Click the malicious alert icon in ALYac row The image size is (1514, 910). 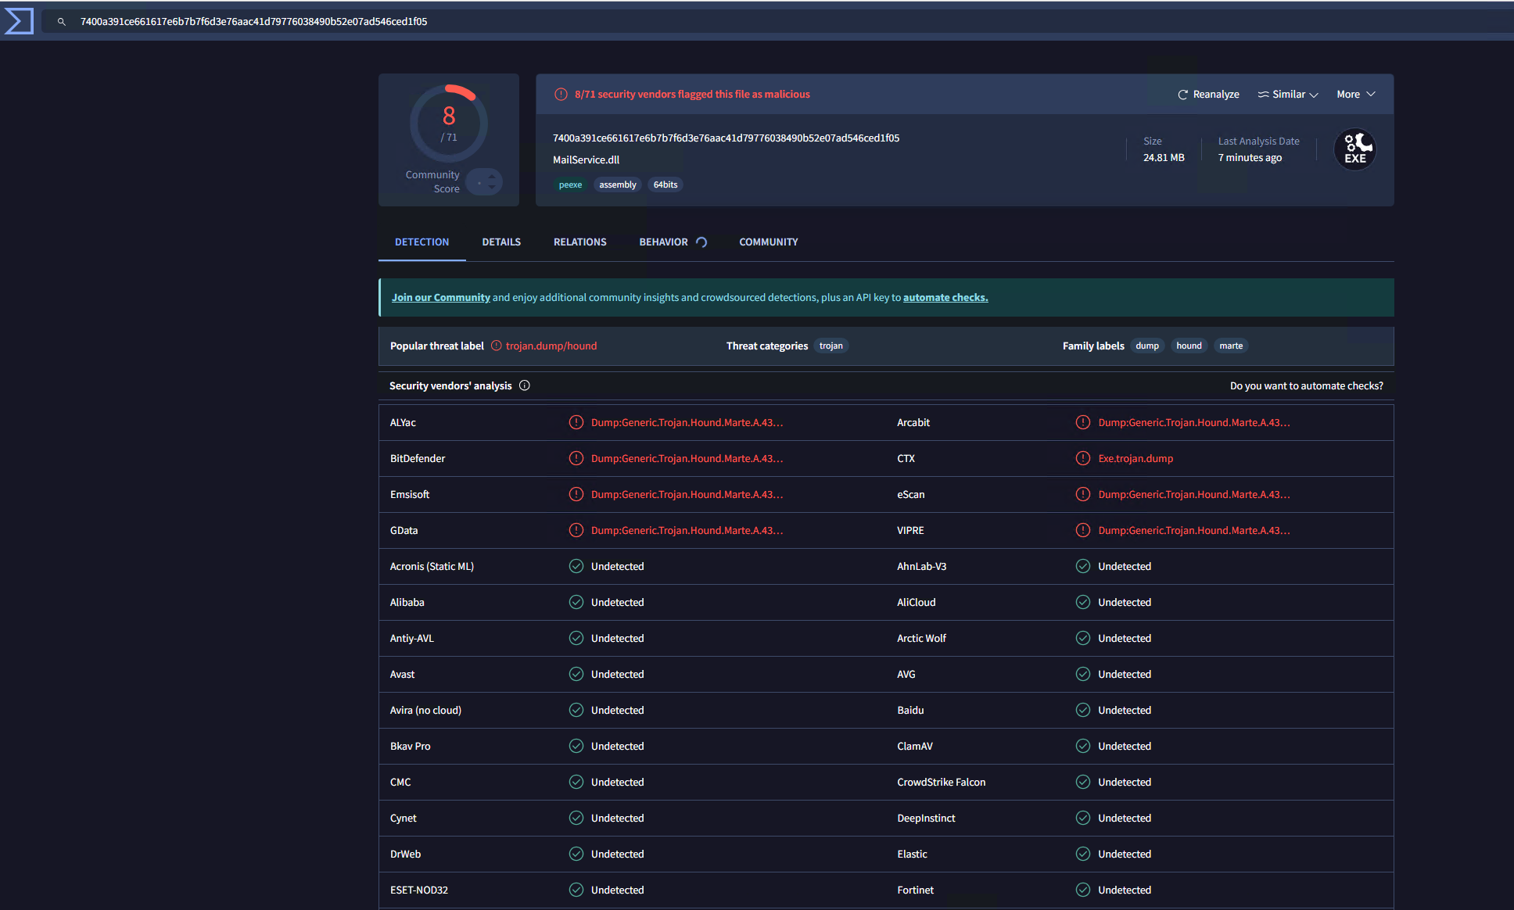coord(576,422)
